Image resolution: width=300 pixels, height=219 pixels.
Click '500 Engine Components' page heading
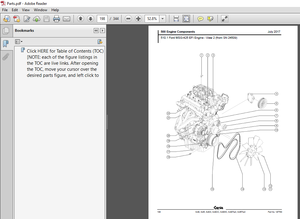178,32
